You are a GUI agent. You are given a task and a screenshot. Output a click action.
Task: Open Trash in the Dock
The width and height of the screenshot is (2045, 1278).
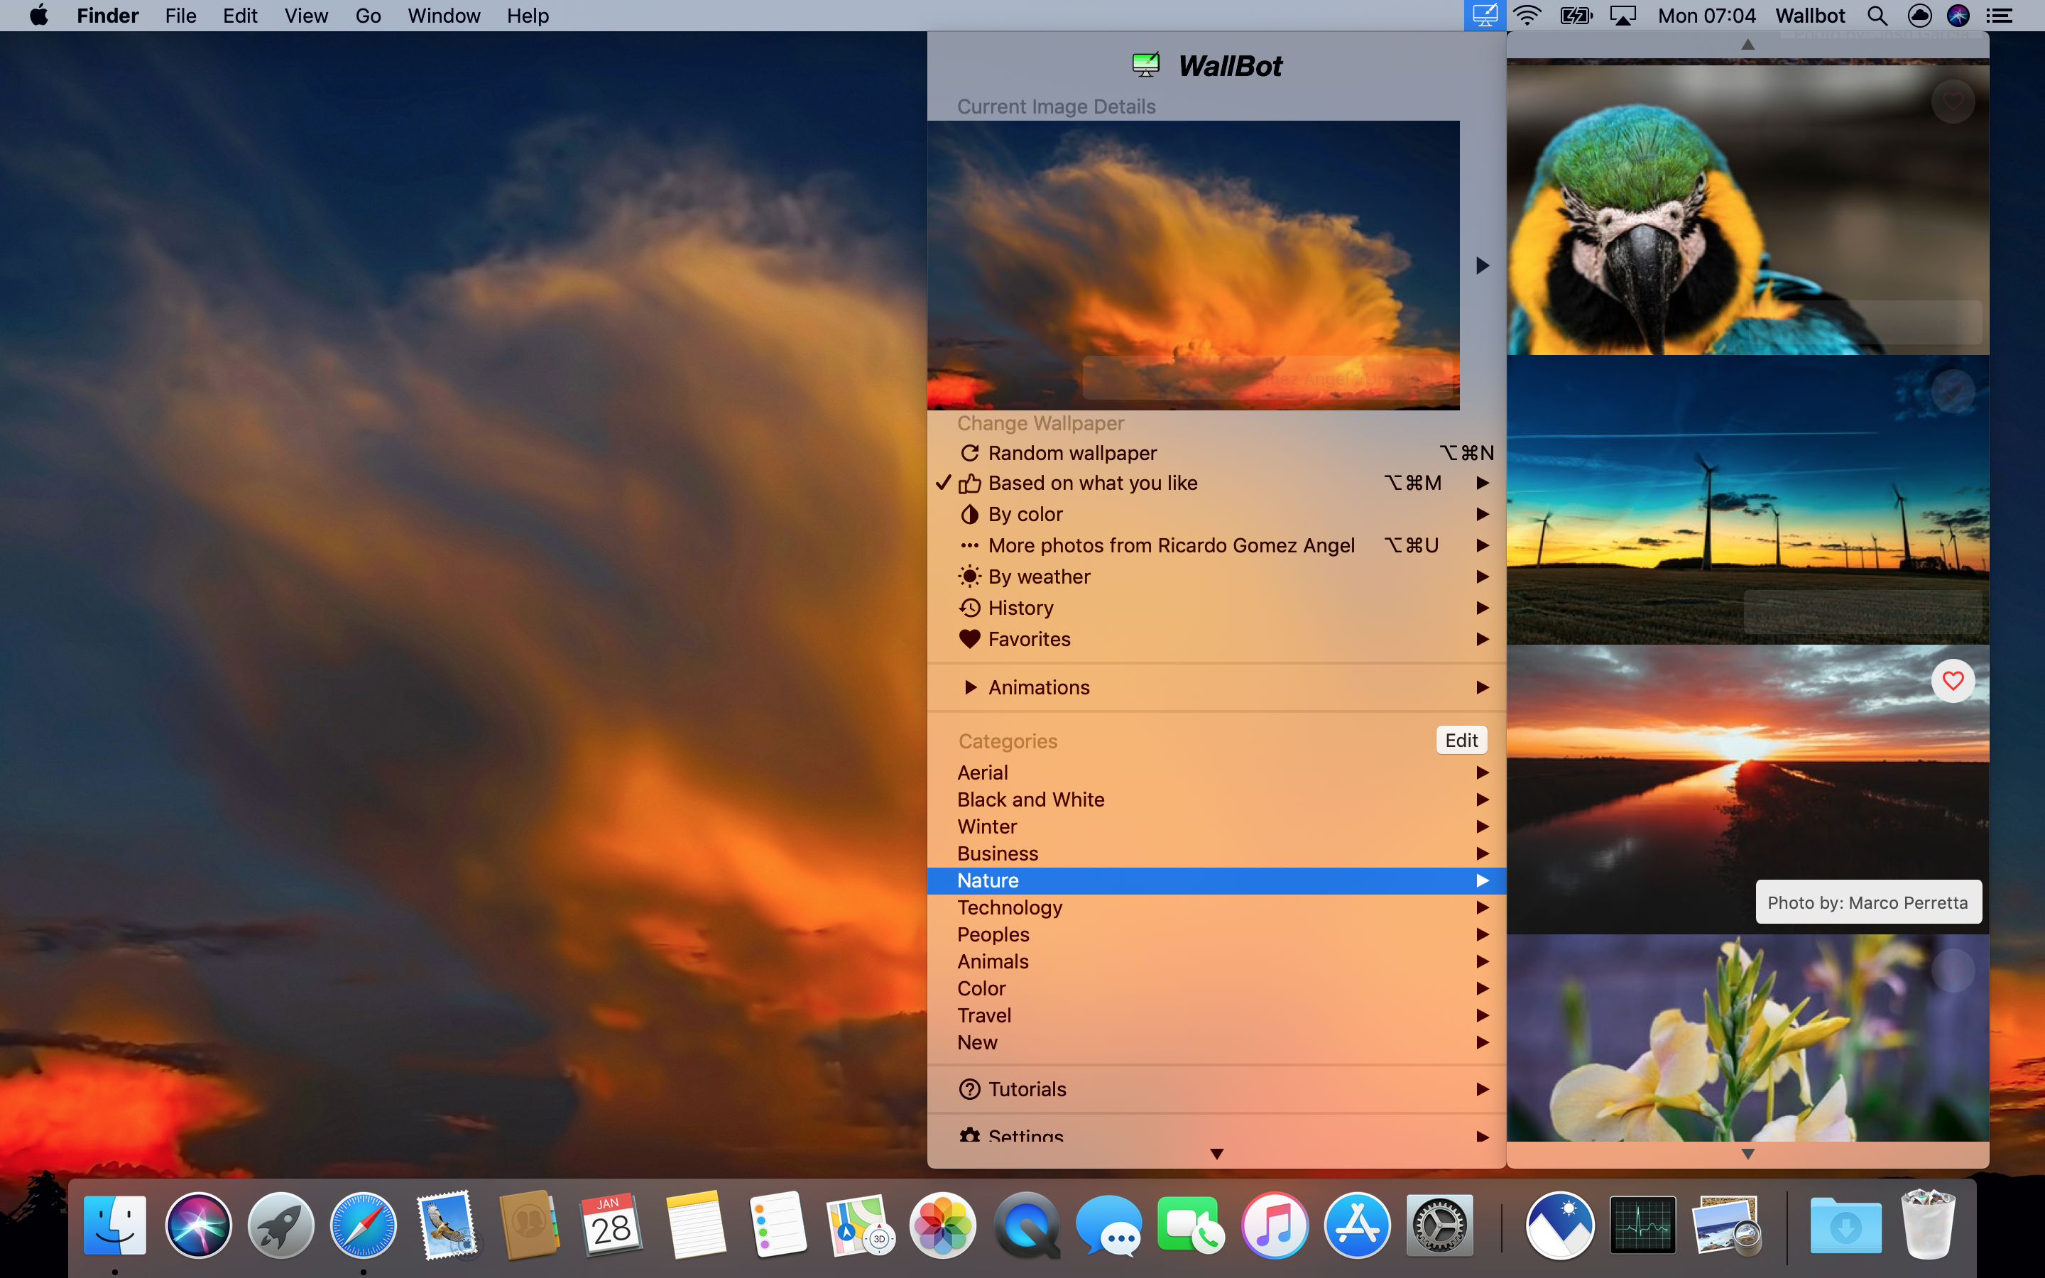click(1929, 1225)
